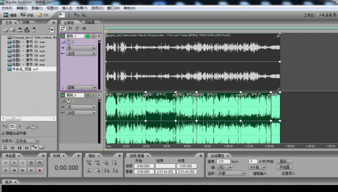Solo track 音轨 1

pos(93,36)
